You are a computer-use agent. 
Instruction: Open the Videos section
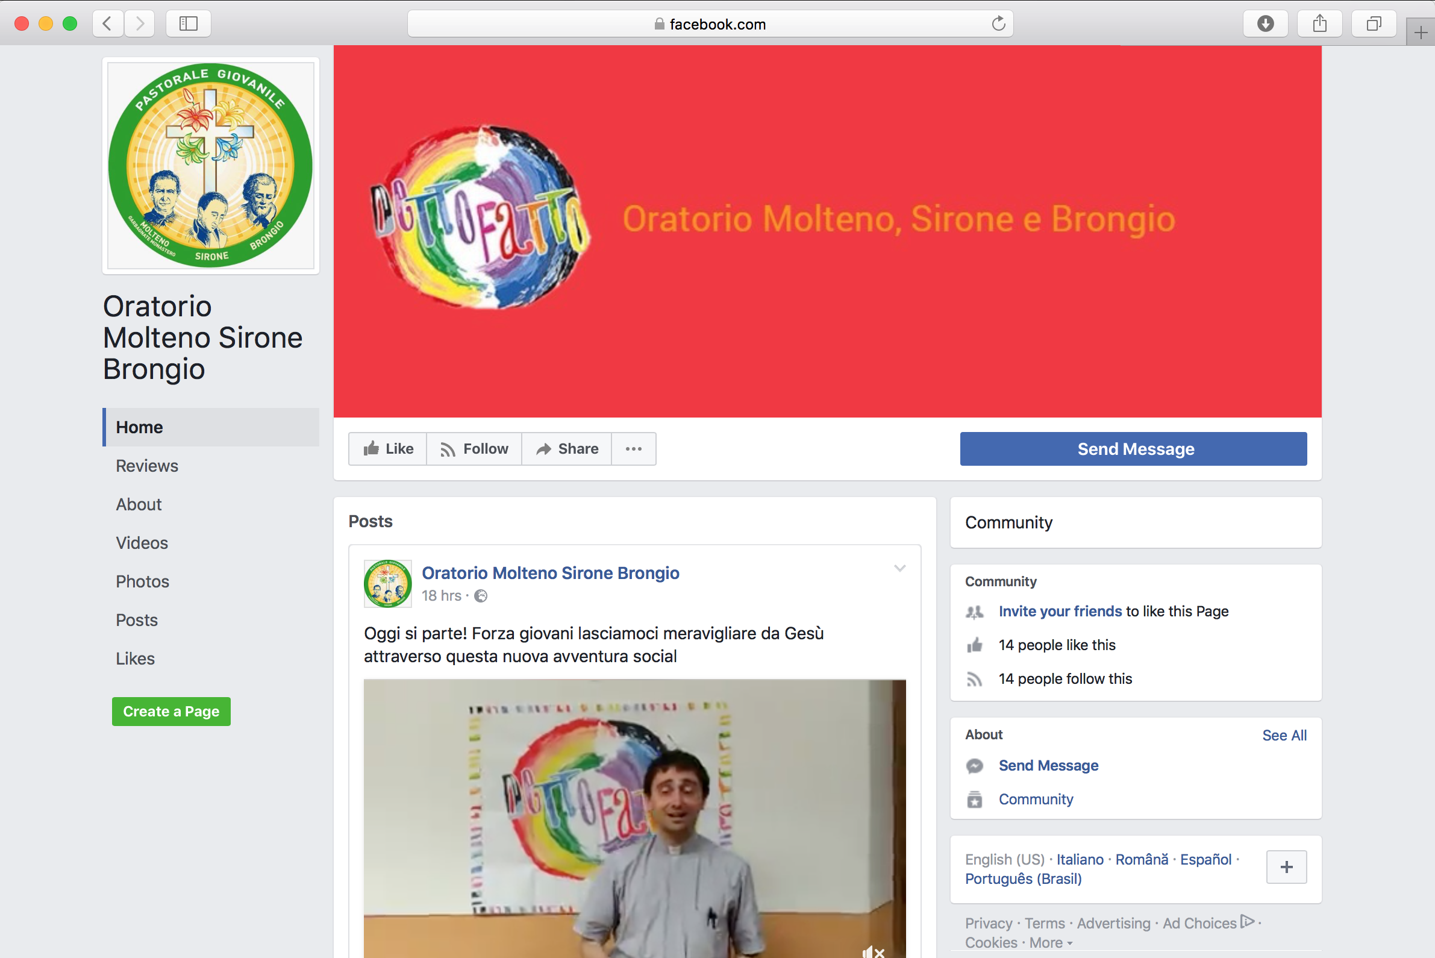tap(142, 542)
